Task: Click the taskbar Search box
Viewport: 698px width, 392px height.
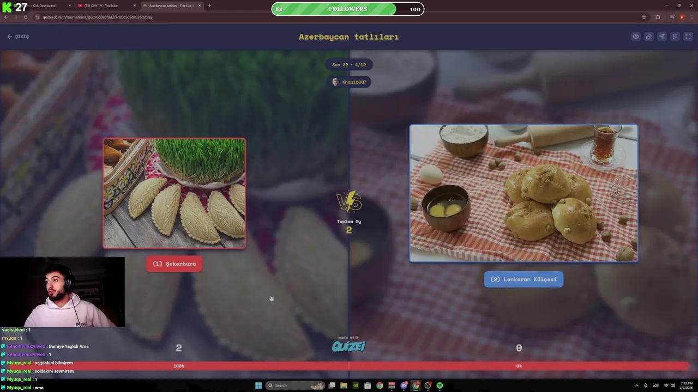Action: (x=296, y=385)
